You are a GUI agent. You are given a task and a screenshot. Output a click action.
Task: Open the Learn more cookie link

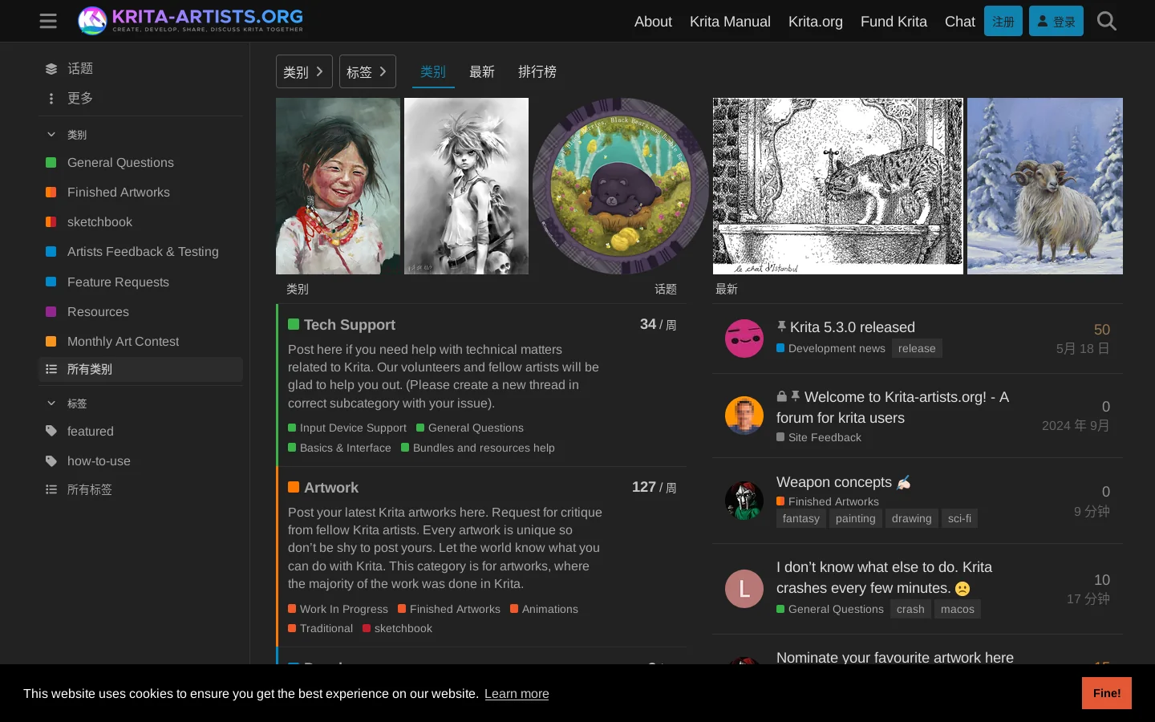pos(517,694)
